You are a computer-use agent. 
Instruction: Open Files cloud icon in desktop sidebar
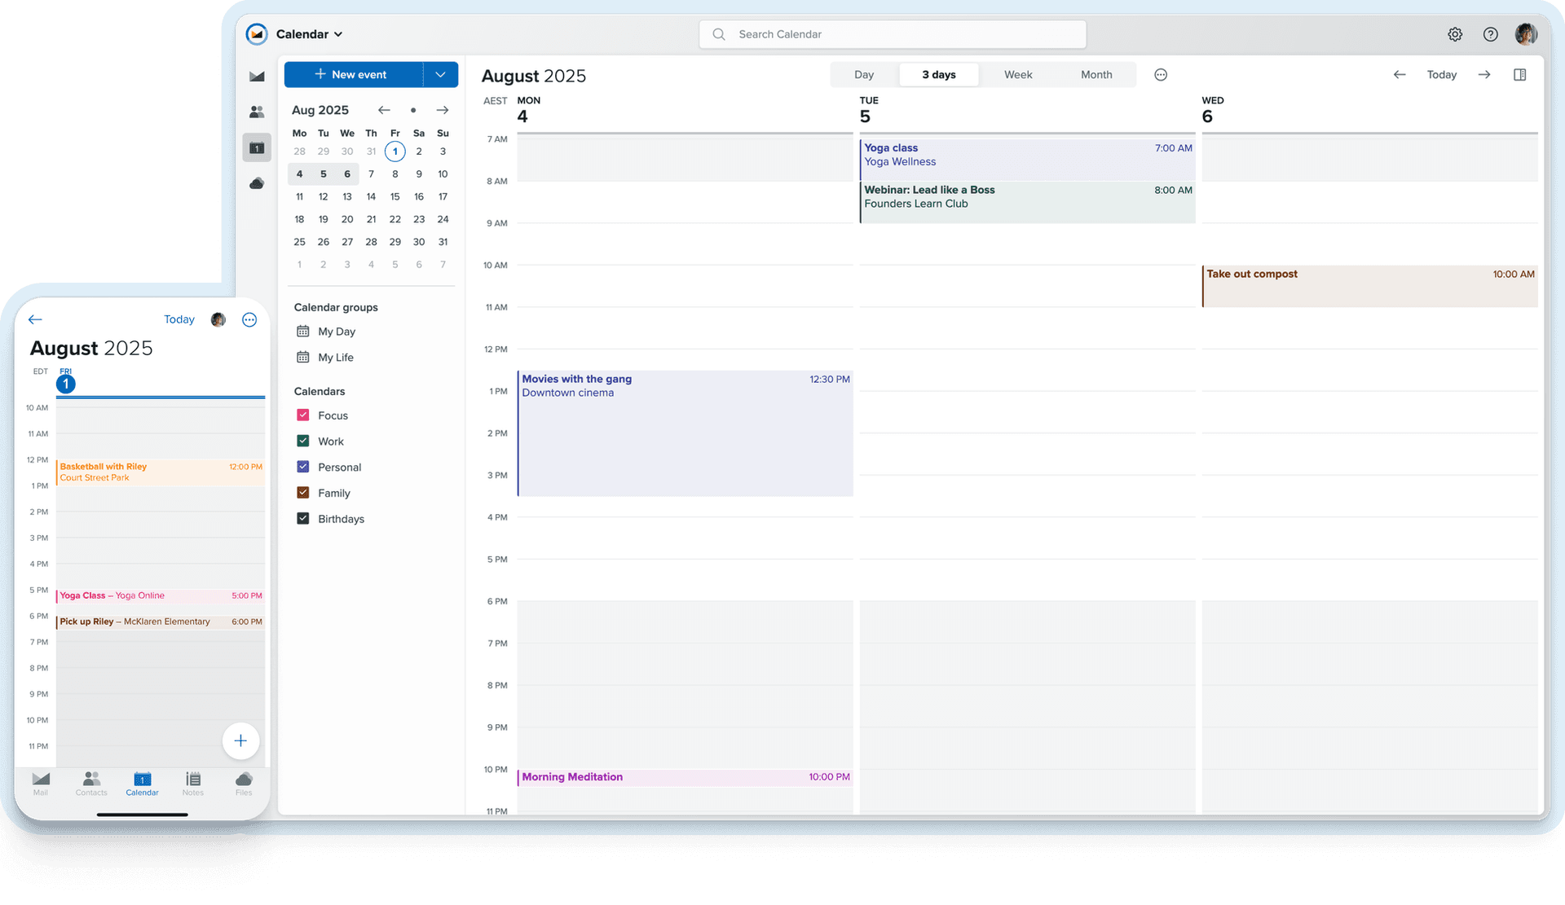pyautogui.click(x=257, y=183)
